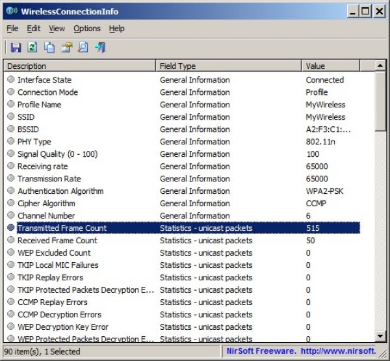This screenshot has width=390, height=361.
Task: Open the Options menu
Action: pyautogui.click(x=86, y=29)
